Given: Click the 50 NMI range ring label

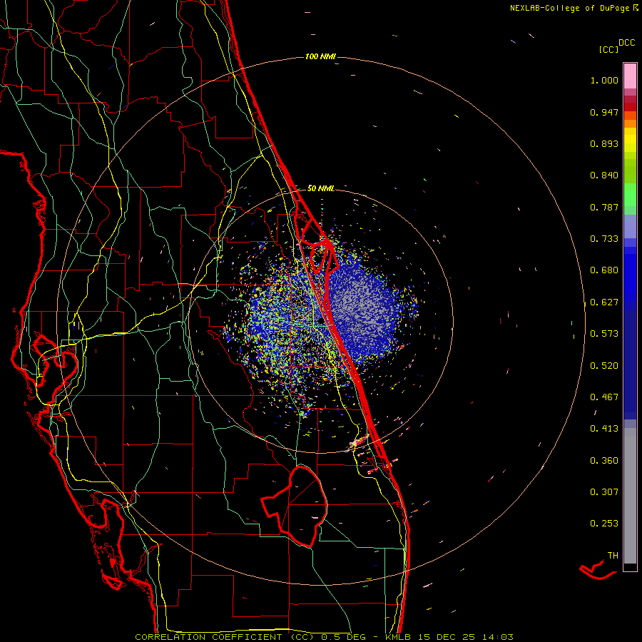Looking at the screenshot, I should pos(321,188).
